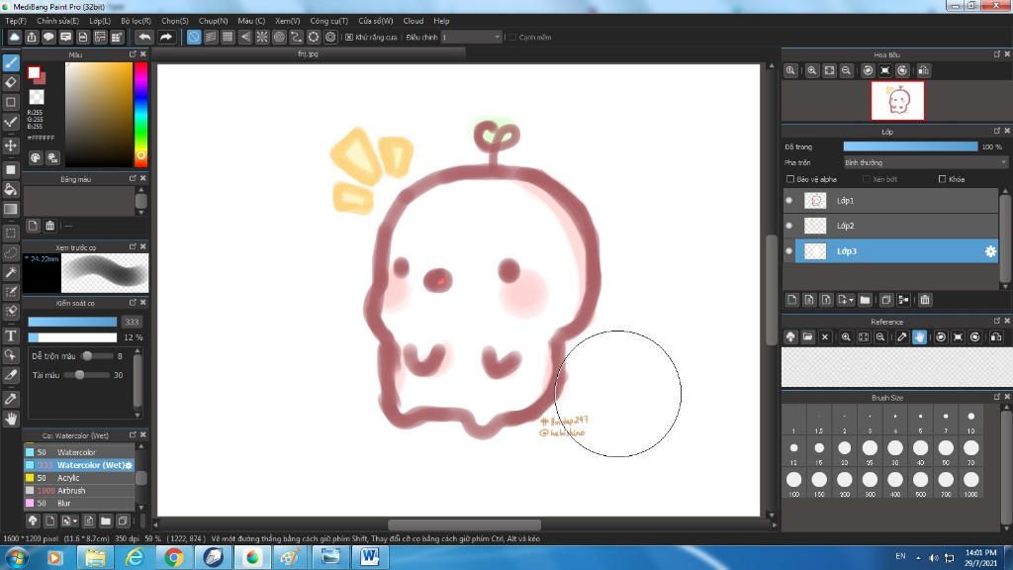The height and width of the screenshot is (570, 1013).
Task: Click the Redo arrow in the top toolbar
Action: tap(166, 37)
